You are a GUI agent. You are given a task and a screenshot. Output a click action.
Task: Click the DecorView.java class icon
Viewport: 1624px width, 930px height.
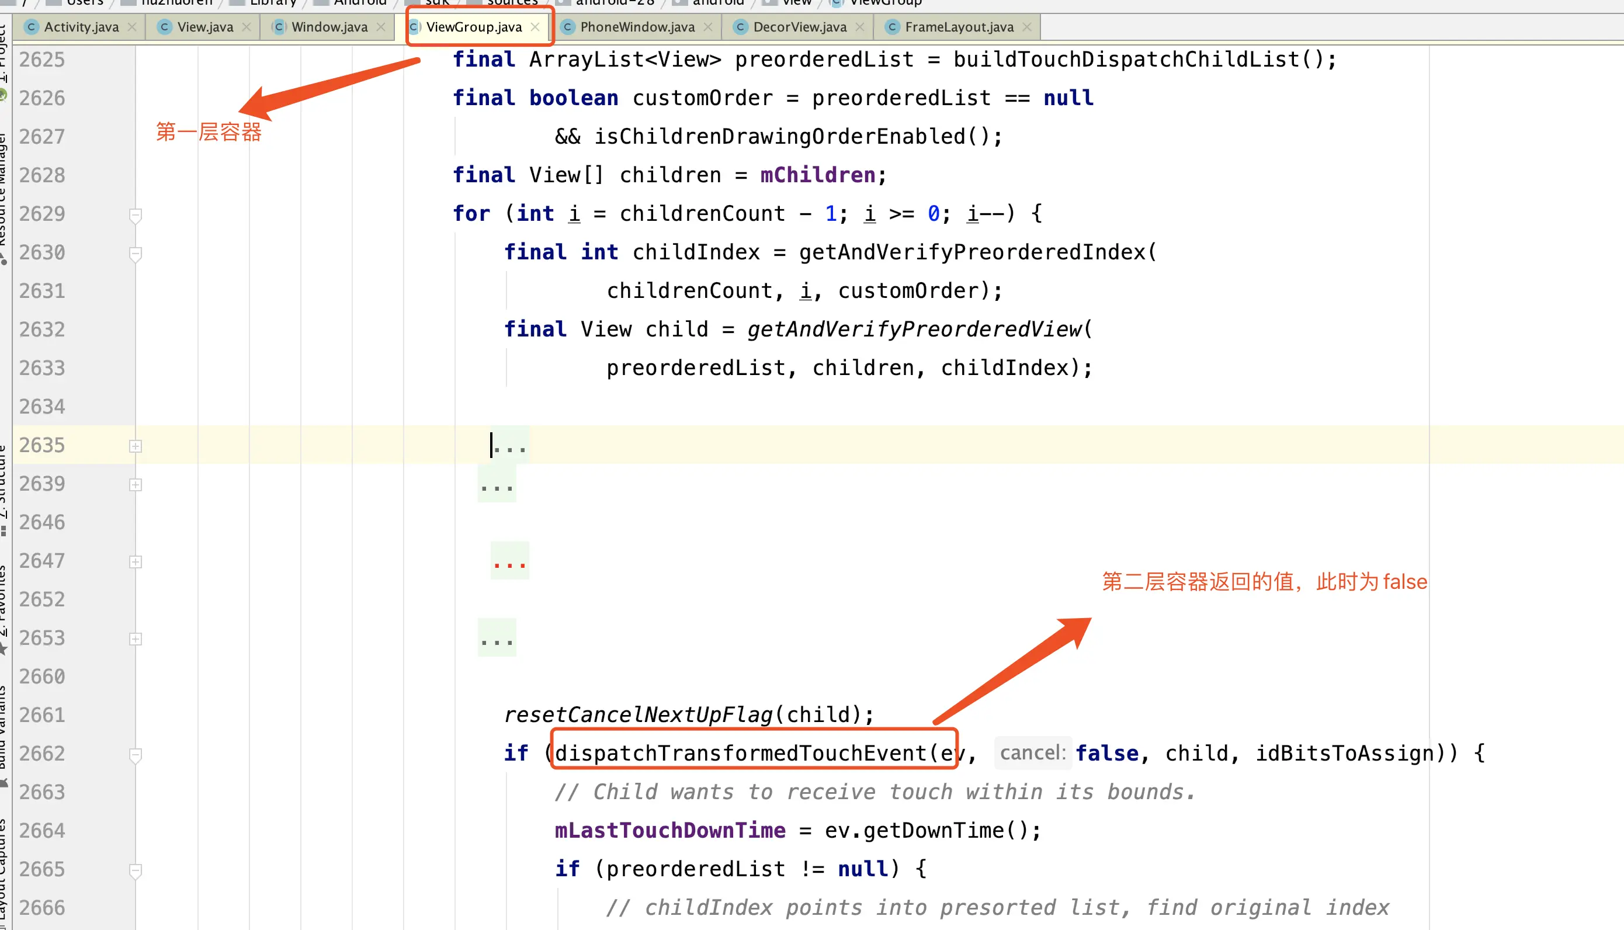(740, 27)
